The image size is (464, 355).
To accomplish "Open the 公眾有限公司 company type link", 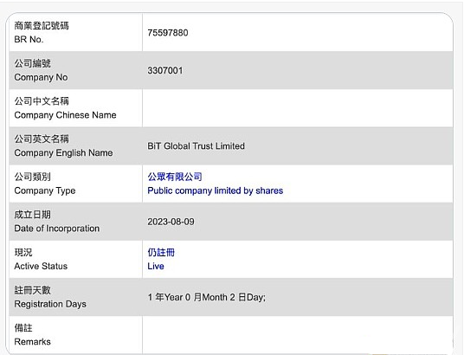I will point(175,177).
